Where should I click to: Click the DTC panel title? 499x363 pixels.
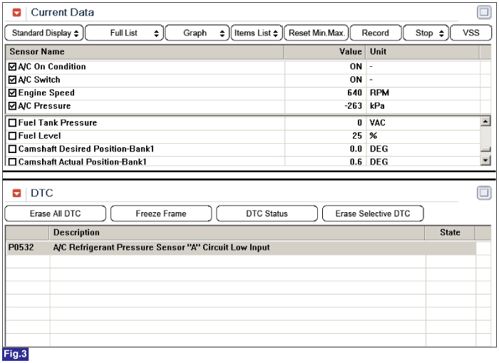41,193
